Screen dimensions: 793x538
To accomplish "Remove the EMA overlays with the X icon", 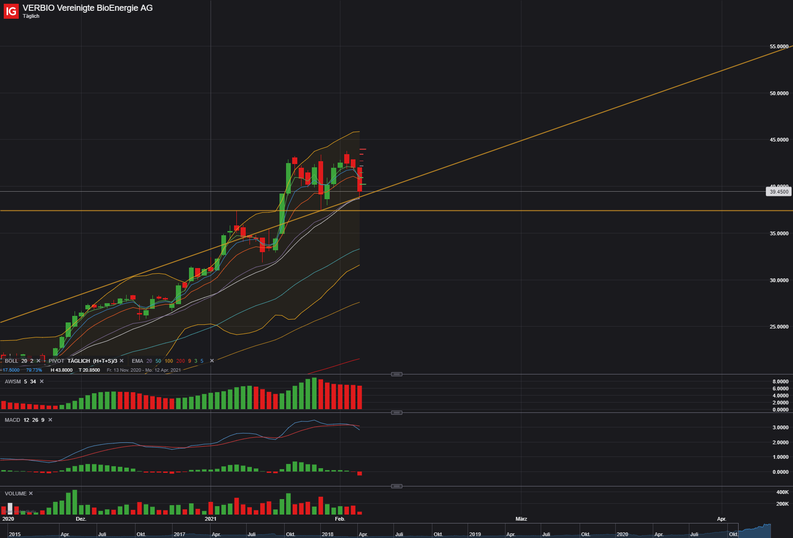I will 211,361.
